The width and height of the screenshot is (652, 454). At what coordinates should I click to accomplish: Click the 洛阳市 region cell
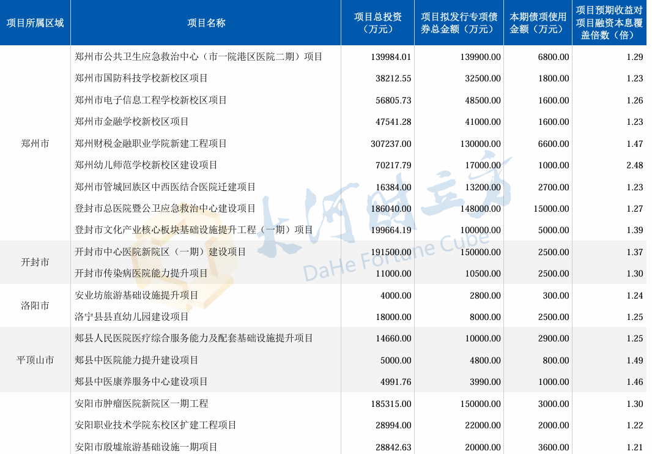pos(35,305)
